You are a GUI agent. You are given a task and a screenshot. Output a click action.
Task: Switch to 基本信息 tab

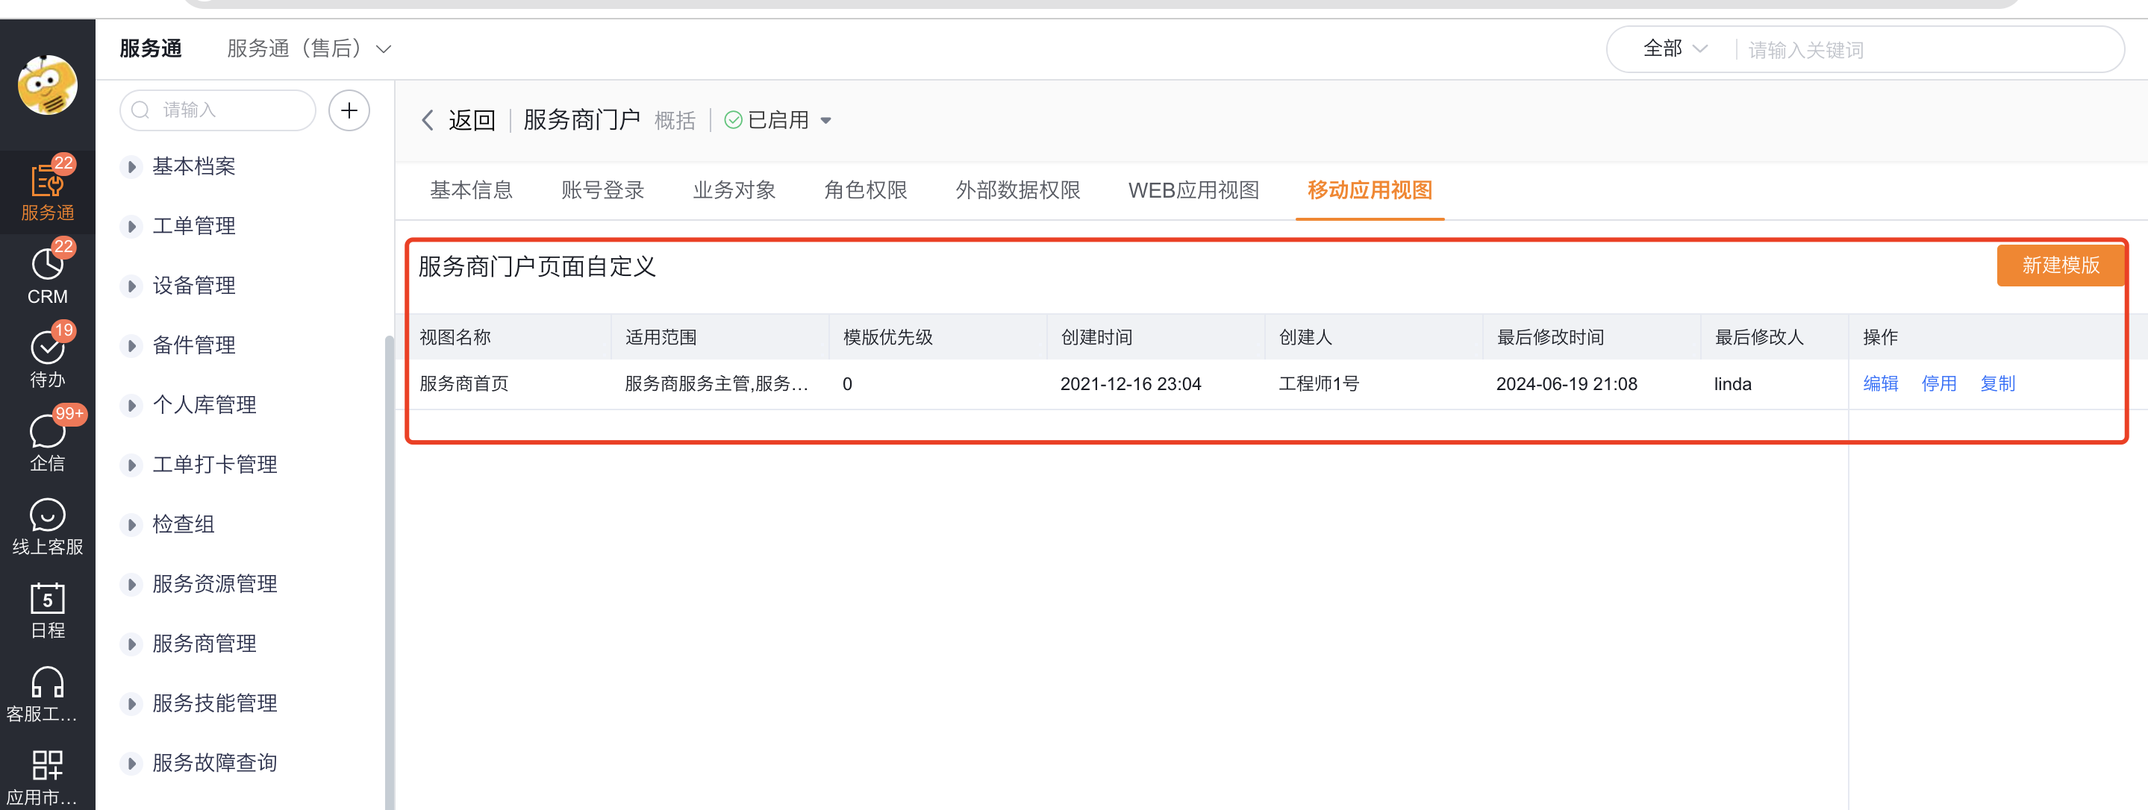click(x=471, y=190)
